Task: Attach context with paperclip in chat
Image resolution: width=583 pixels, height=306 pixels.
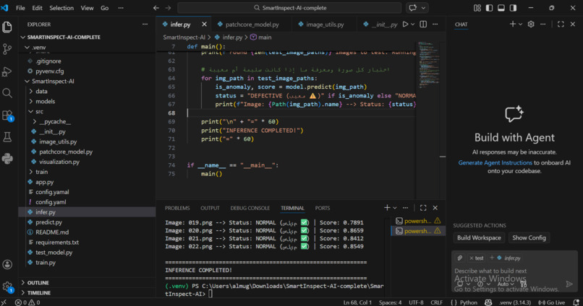Action: click(x=460, y=258)
